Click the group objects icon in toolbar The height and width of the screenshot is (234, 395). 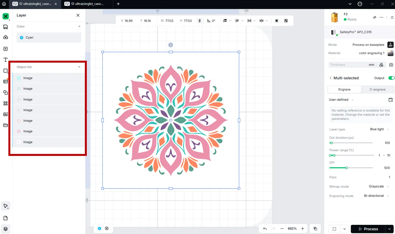click(x=277, y=21)
